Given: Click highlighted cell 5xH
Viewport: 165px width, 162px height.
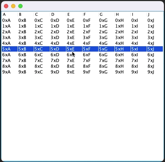Looking at the screenshot, I should (123, 49).
